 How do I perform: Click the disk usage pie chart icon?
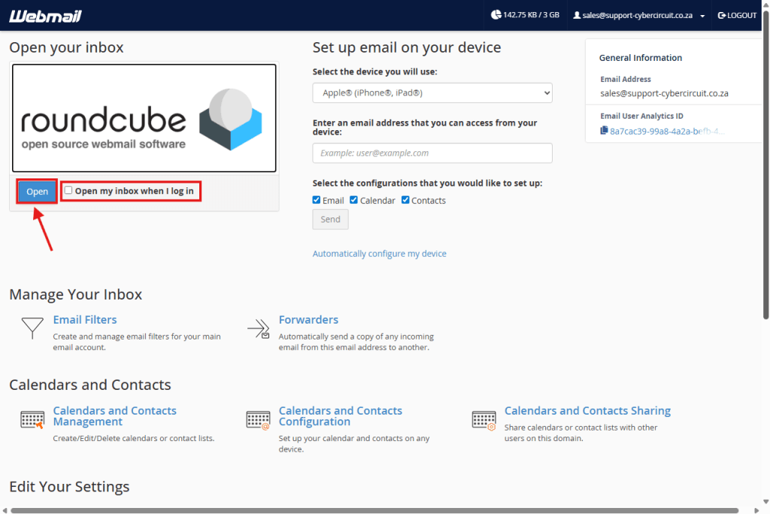496,15
